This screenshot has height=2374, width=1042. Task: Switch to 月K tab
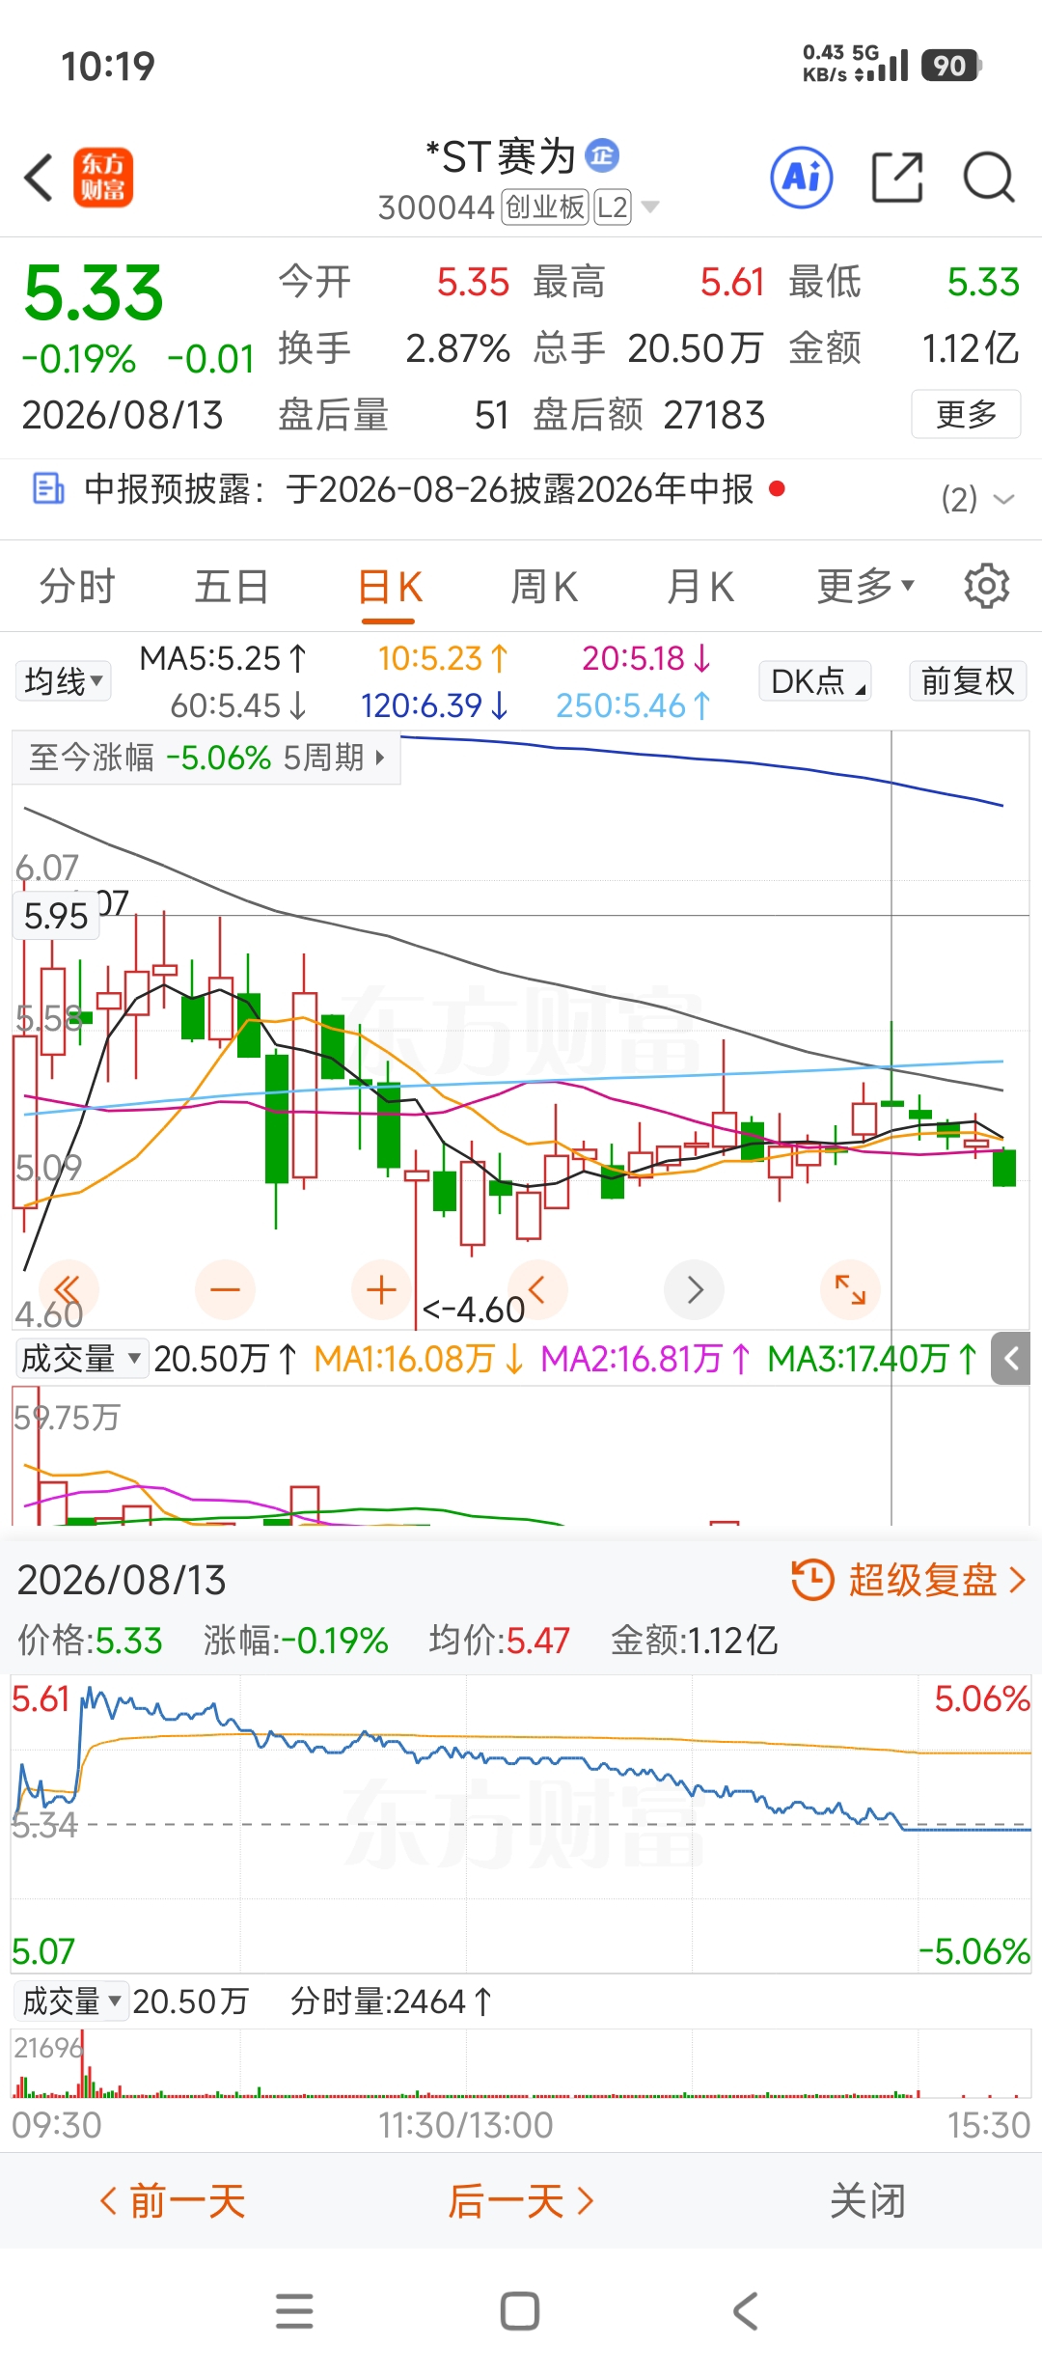700,586
